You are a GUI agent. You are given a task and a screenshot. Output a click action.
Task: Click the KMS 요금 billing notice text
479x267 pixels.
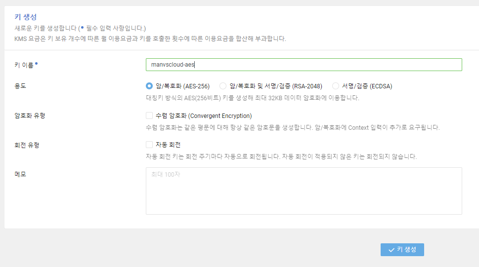[x=150, y=38]
